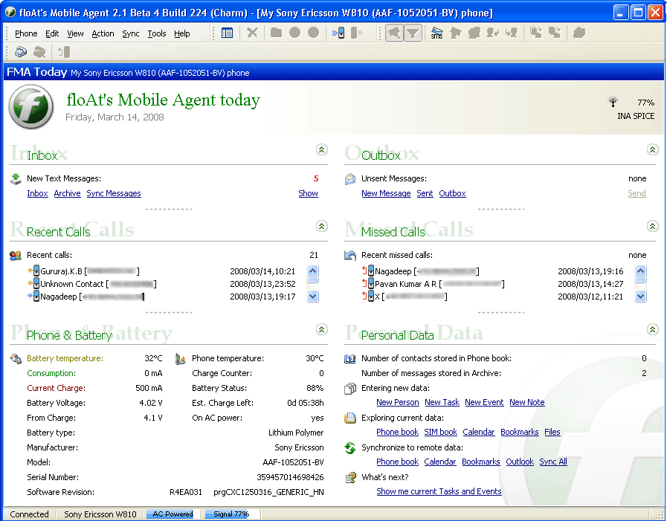Open the Tools menu

pos(157,33)
